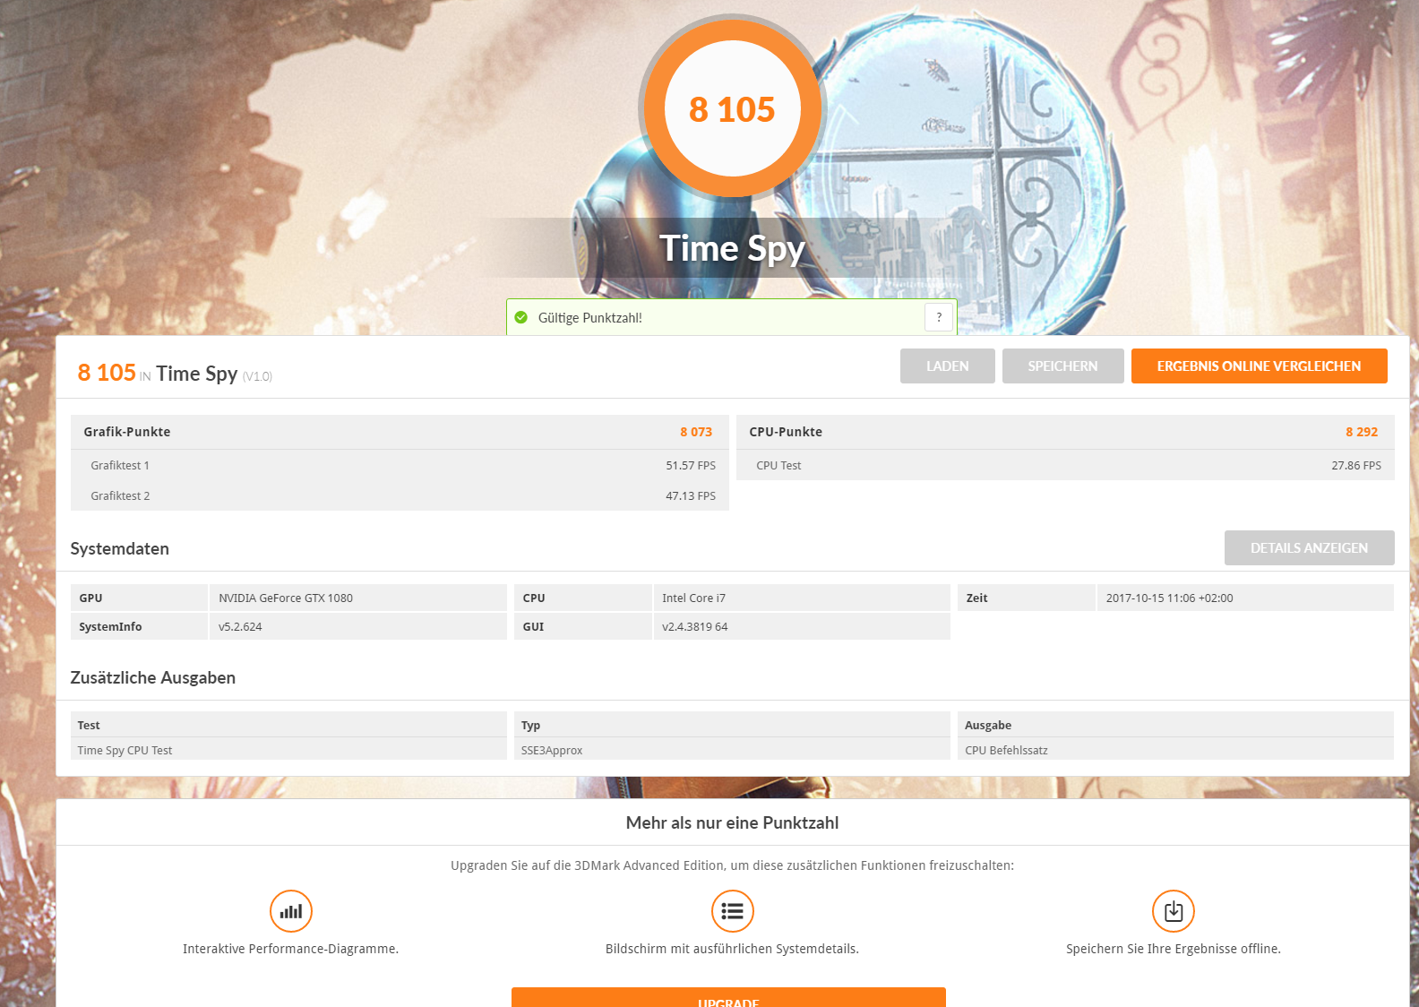Click the save results offline download icon
1419x1007 pixels.
pyautogui.click(x=1174, y=911)
